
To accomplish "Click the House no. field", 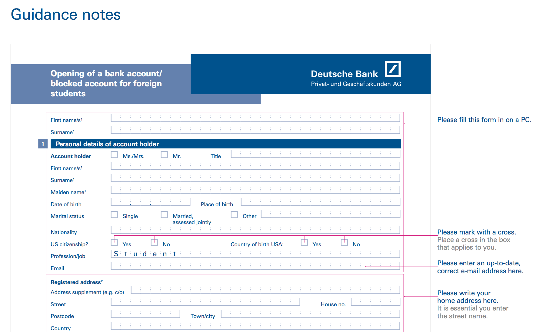I will point(375,302).
